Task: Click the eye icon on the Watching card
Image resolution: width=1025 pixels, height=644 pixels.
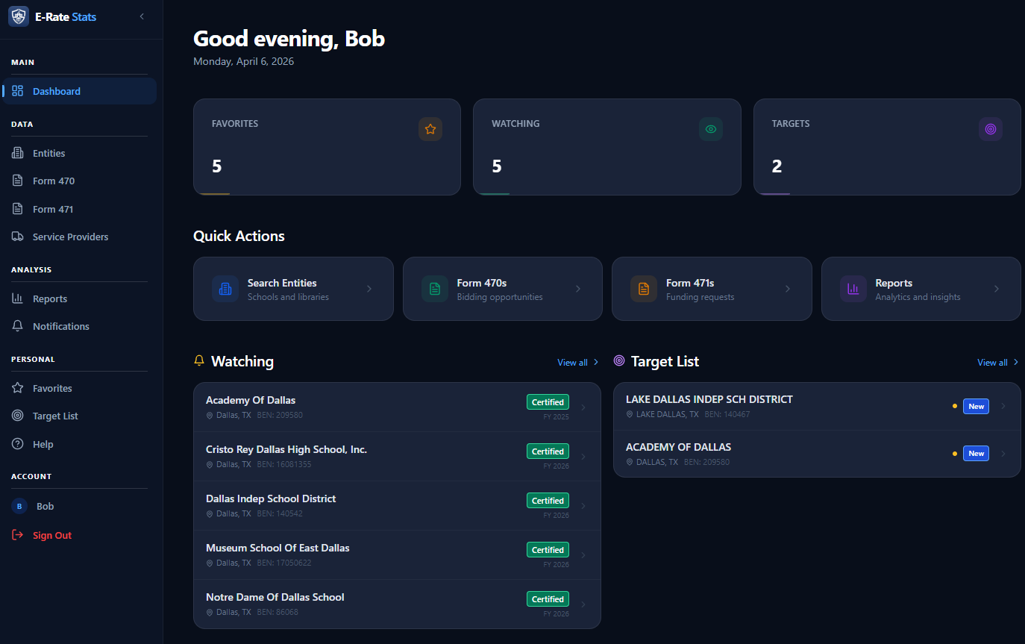Action: coord(711,129)
